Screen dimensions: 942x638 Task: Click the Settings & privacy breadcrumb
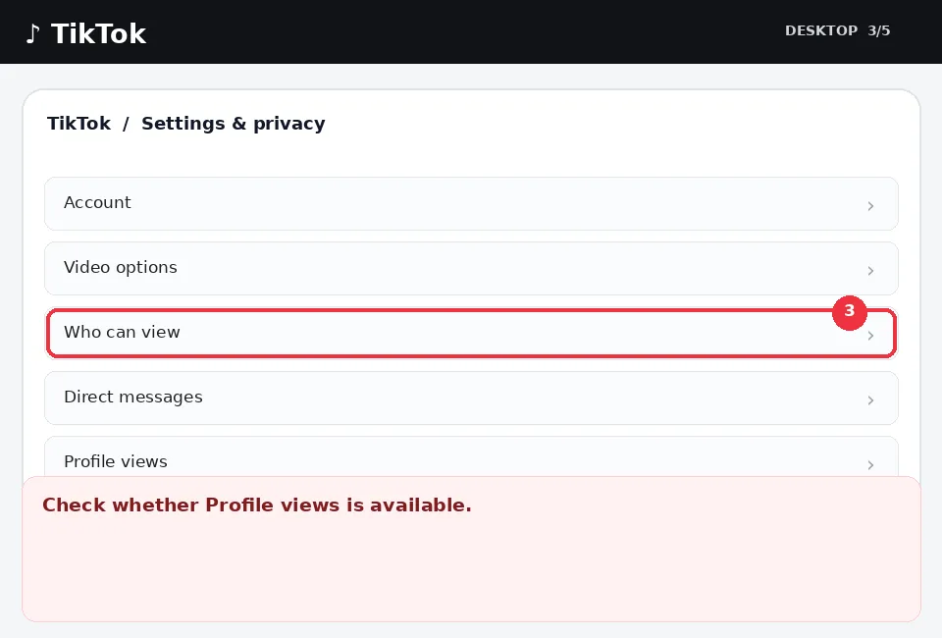234,123
